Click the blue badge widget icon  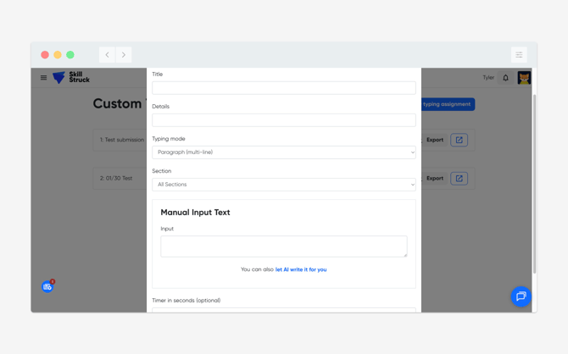pyautogui.click(x=47, y=287)
